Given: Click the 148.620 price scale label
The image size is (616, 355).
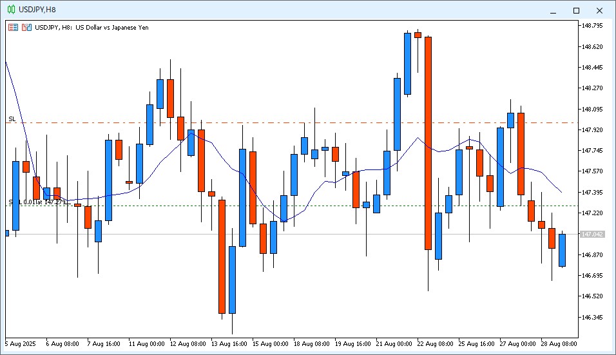Looking at the screenshot, I should (592, 47).
